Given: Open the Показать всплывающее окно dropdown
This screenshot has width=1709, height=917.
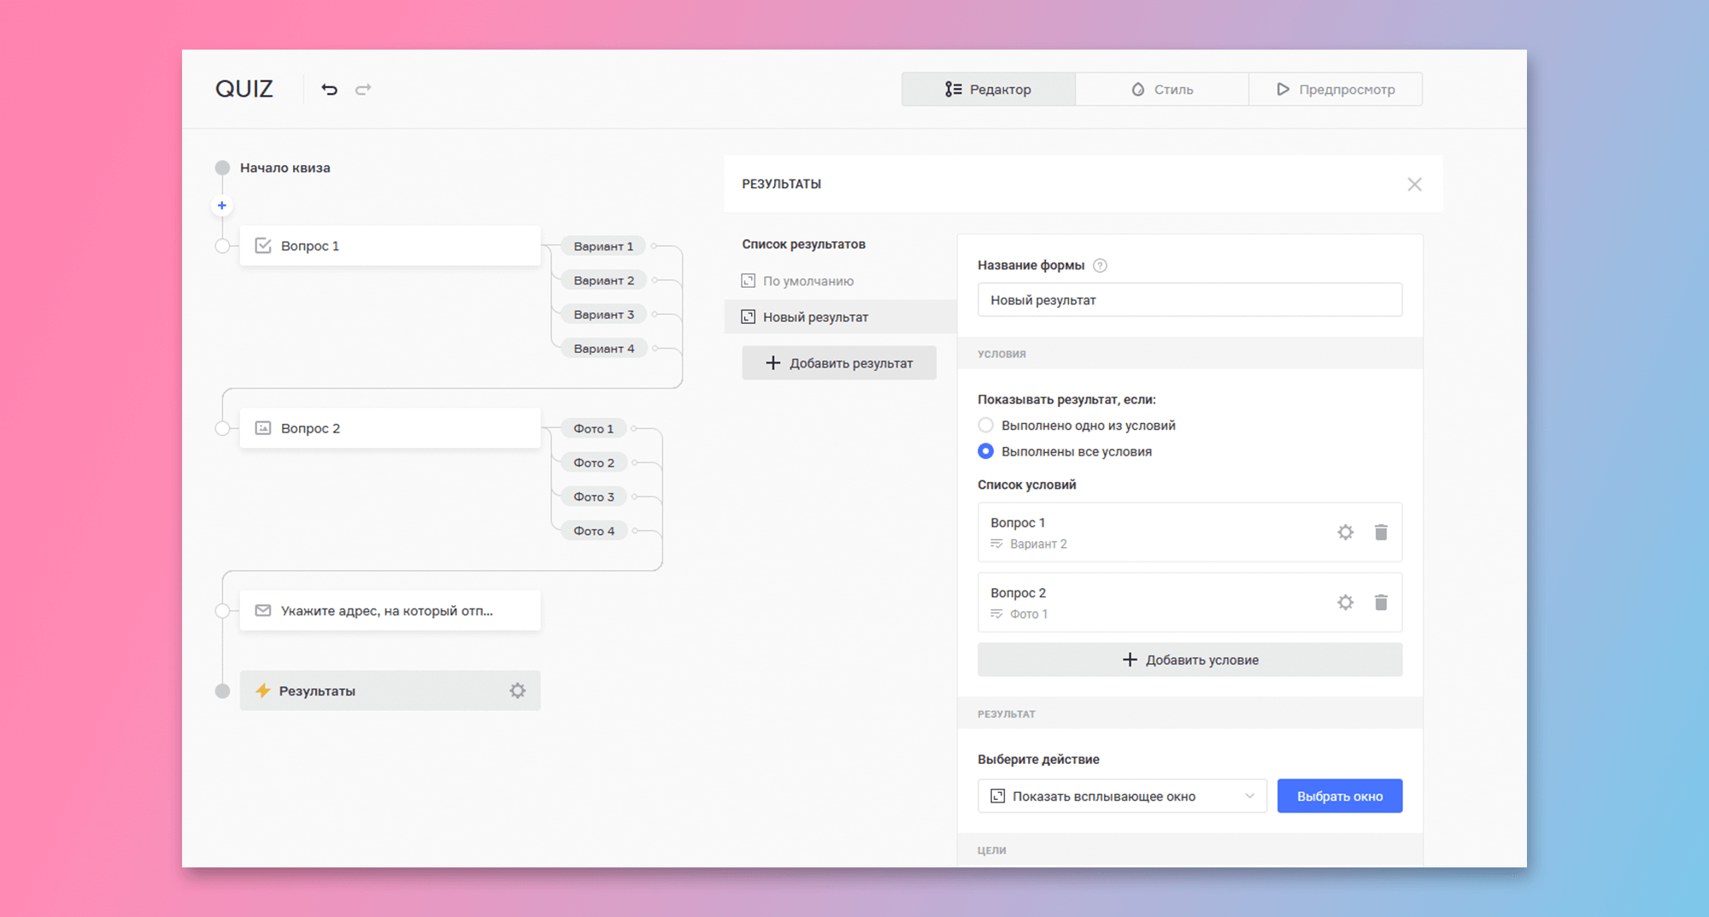Looking at the screenshot, I should point(1122,796).
